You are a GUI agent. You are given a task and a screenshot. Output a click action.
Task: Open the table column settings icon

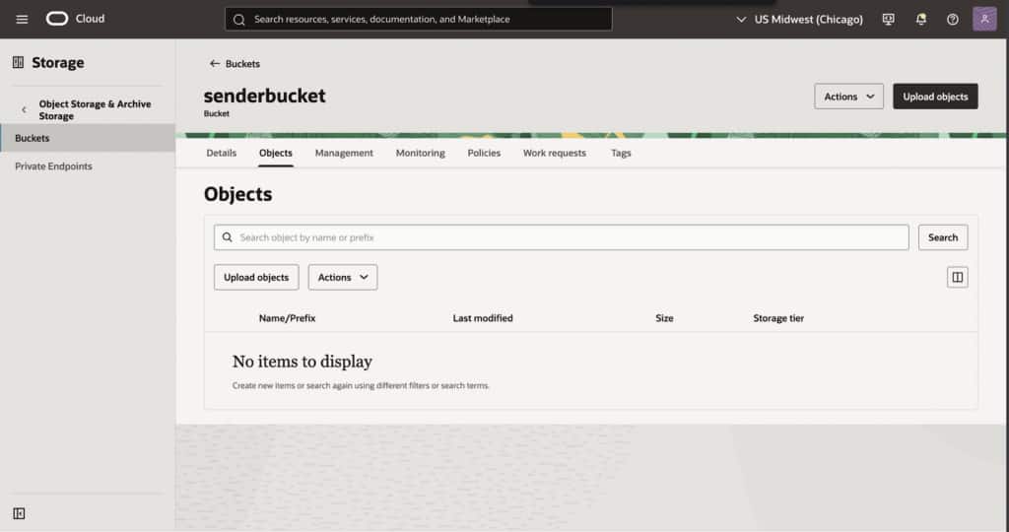[958, 277]
